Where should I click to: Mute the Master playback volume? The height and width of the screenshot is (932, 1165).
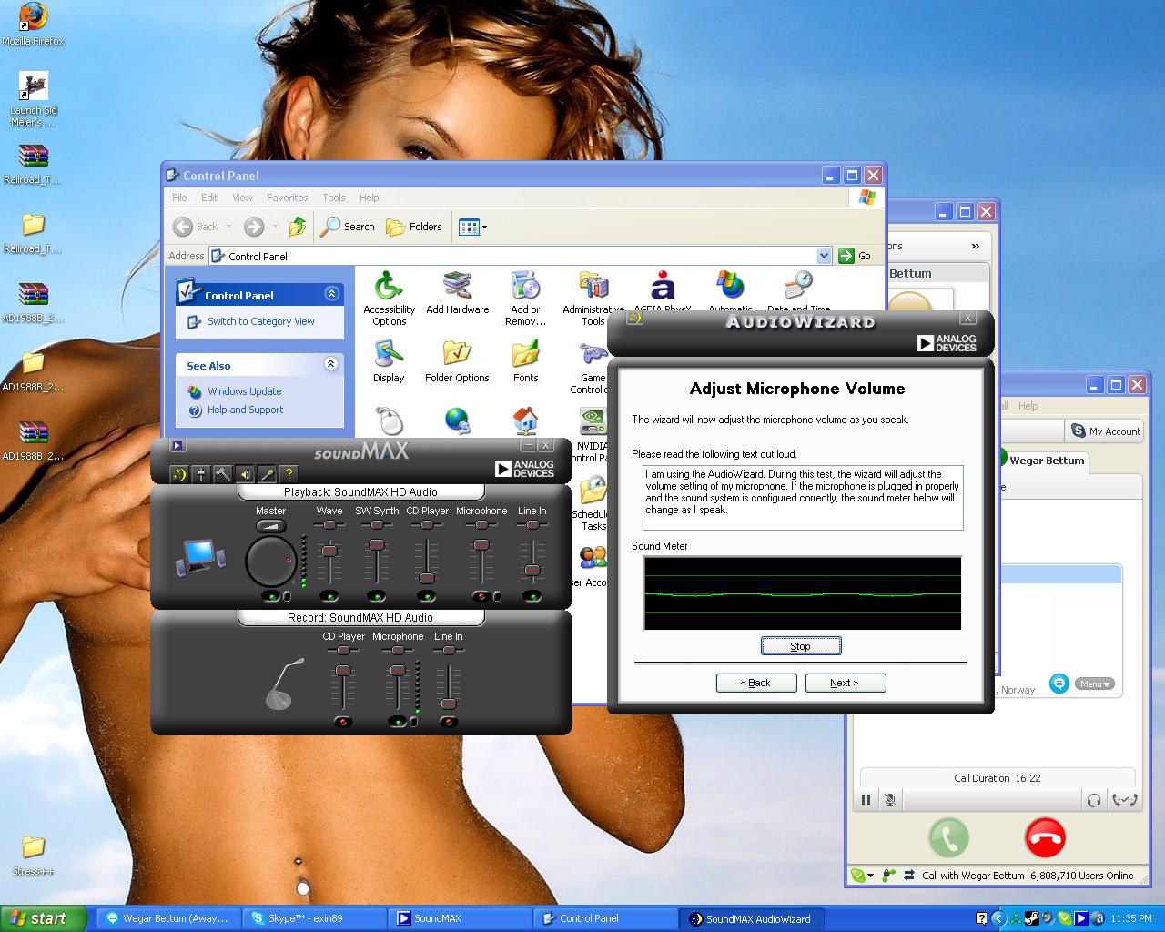[x=270, y=597]
